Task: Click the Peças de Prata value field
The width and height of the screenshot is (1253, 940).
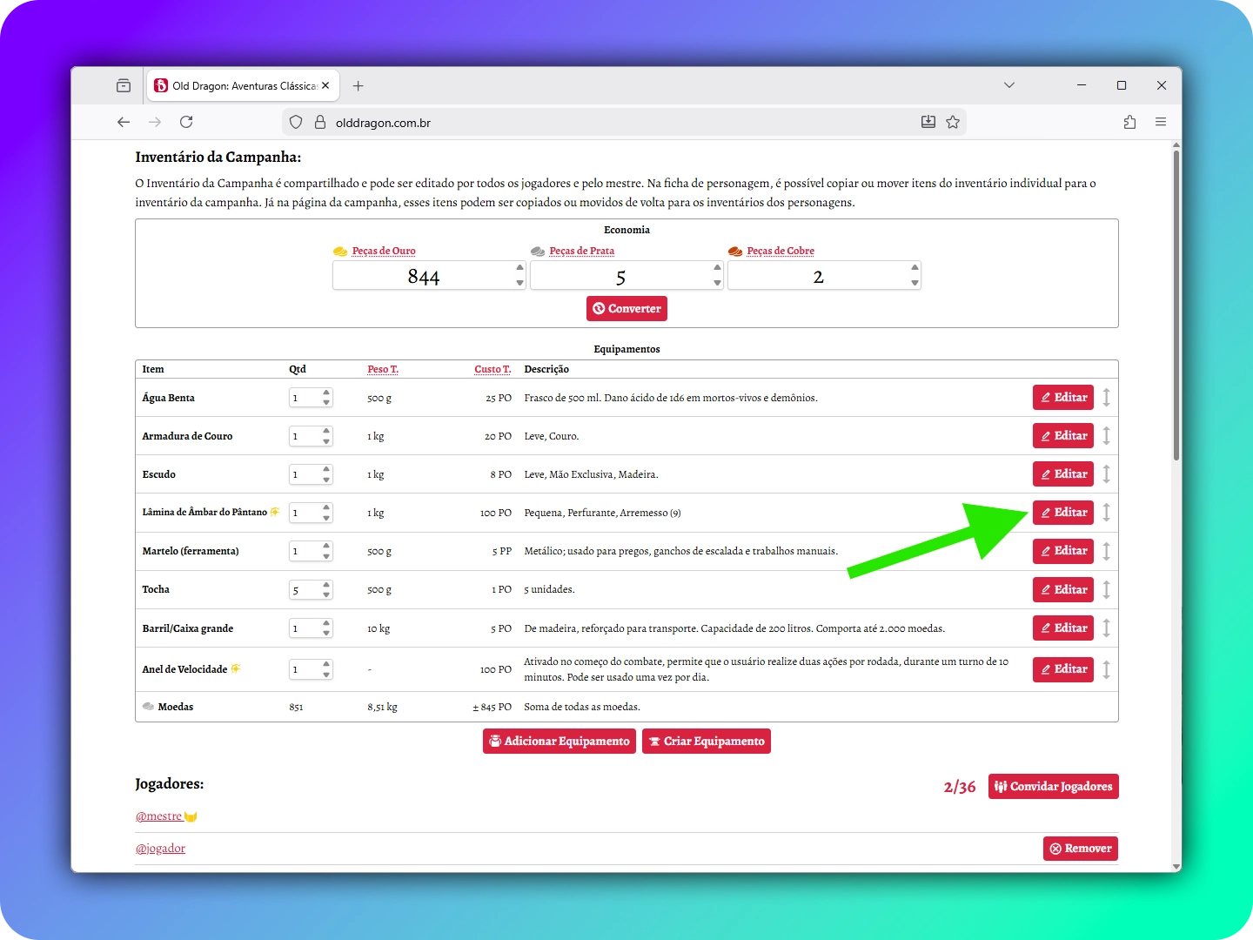Action: (x=620, y=277)
